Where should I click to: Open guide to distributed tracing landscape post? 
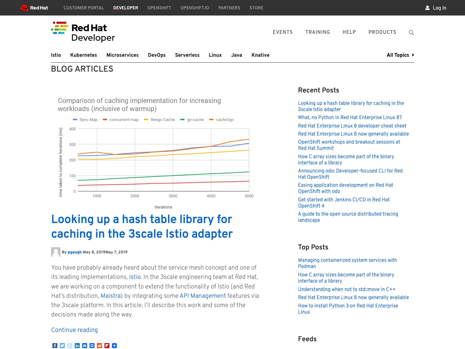[x=348, y=217]
